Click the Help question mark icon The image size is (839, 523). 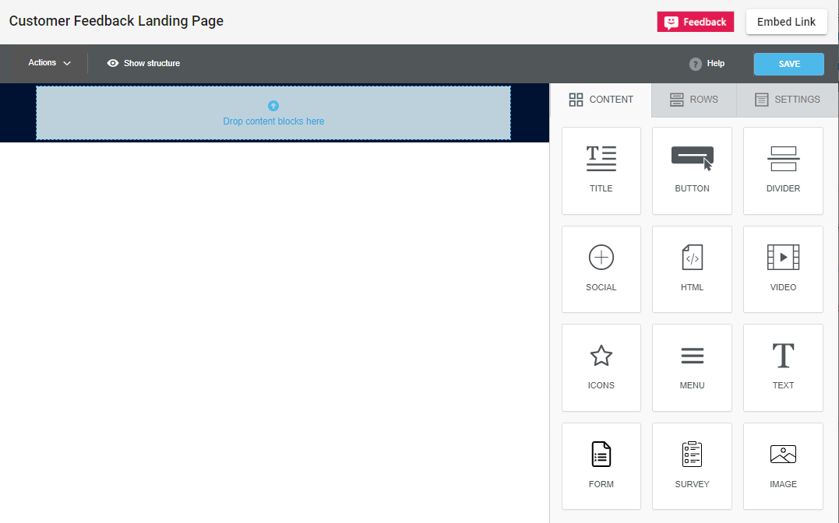point(695,64)
